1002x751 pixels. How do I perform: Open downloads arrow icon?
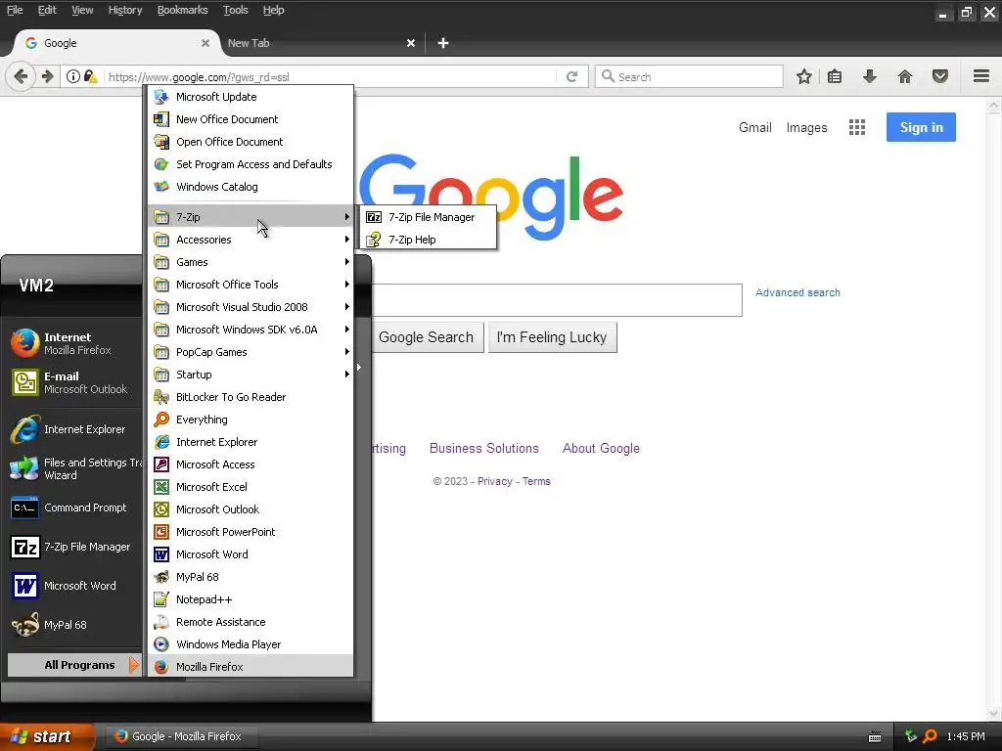click(x=869, y=76)
